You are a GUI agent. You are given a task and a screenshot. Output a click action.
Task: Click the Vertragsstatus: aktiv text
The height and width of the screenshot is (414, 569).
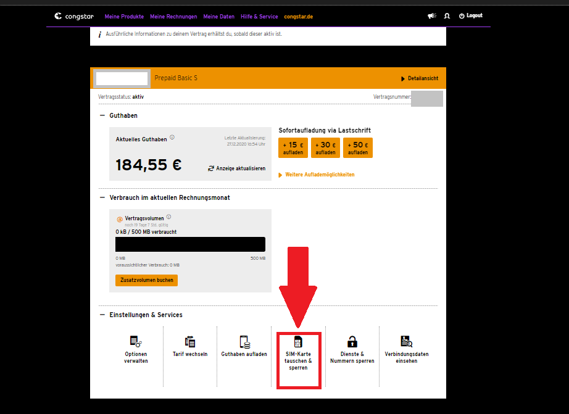(121, 97)
